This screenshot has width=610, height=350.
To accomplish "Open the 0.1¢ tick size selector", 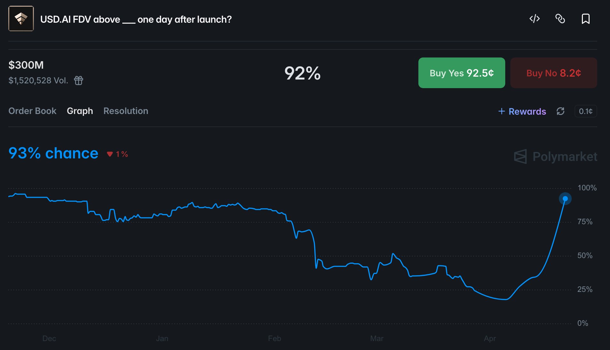I will [585, 111].
